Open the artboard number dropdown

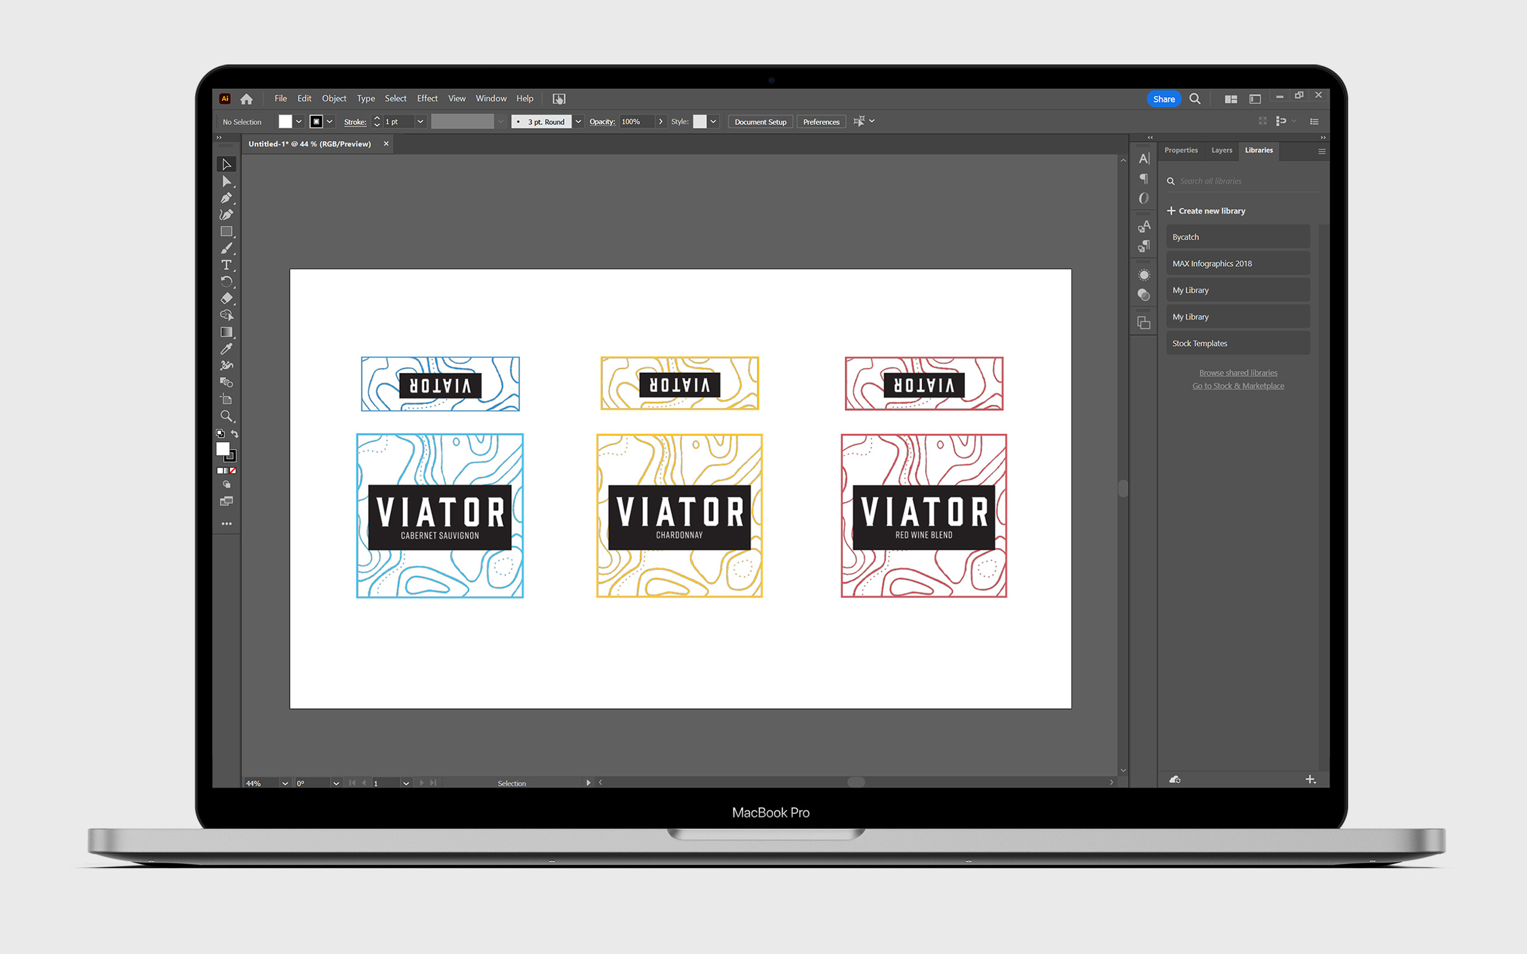tap(406, 783)
